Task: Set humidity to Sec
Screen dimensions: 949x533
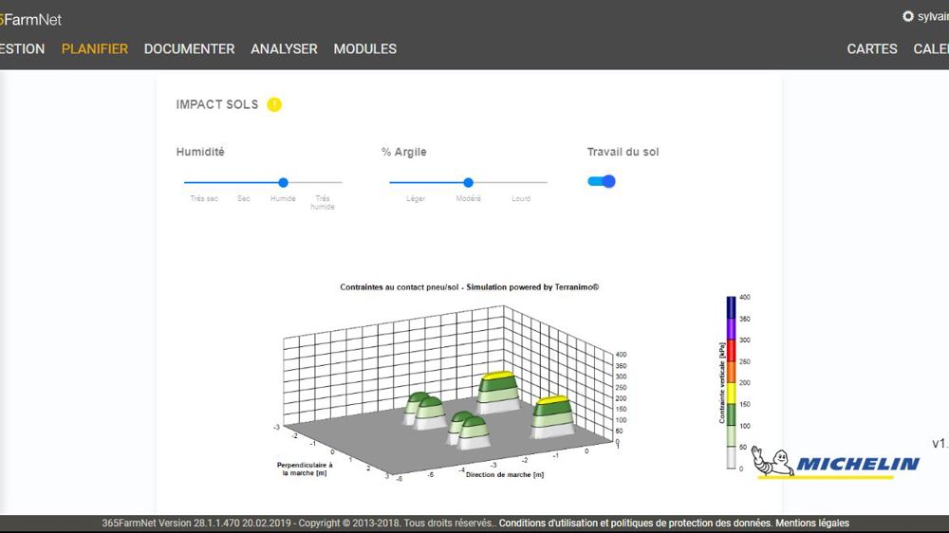Action: 243,198
